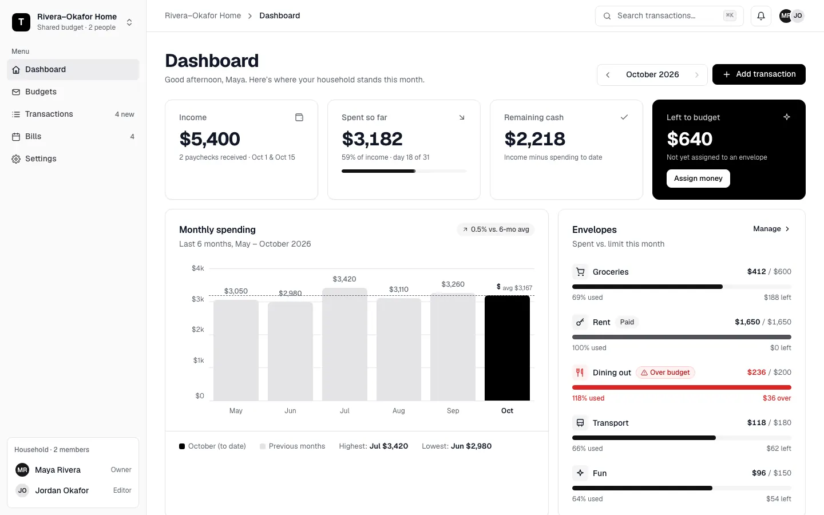Click the search magnifier icon
Image resolution: width=824 pixels, height=515 pixels.
[x=607, y=16]
